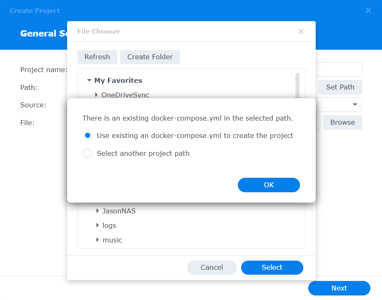Click Refresh in File Chooser

tap(97, 57)
